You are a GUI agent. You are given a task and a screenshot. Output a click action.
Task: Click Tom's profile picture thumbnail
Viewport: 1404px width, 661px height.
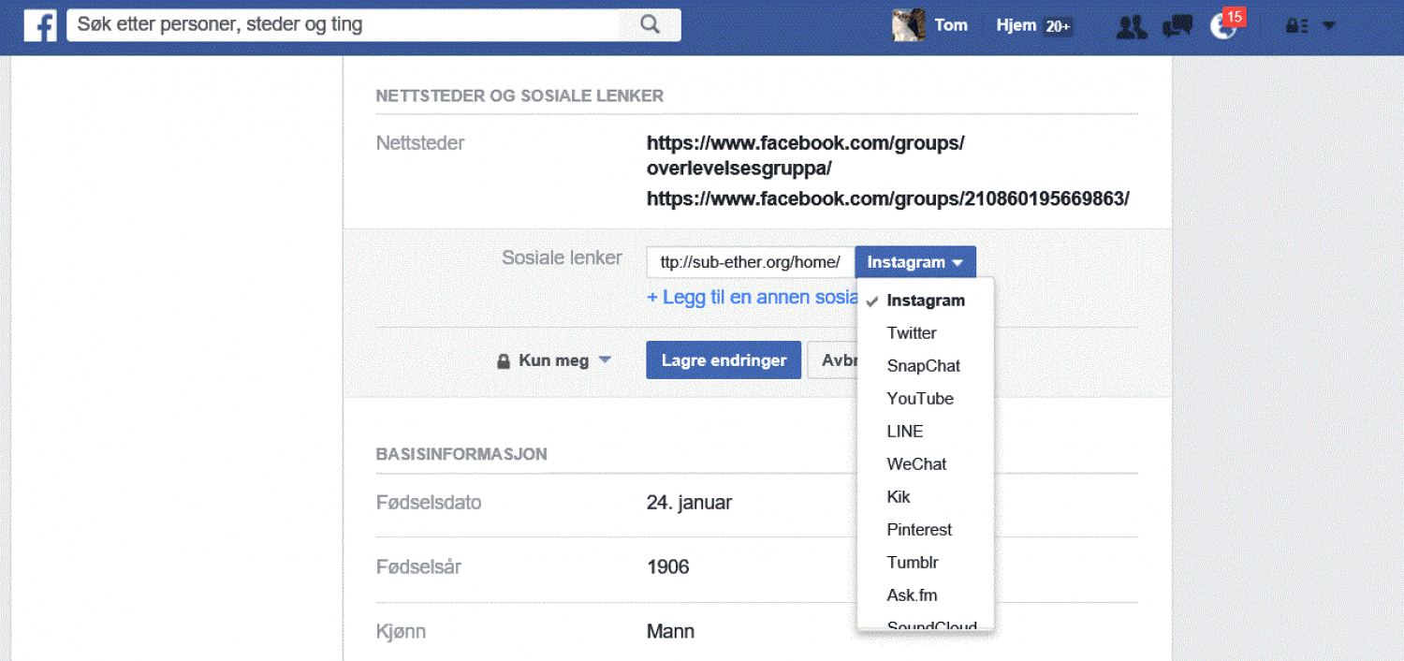pyautogui.click(x=908, y=25)
